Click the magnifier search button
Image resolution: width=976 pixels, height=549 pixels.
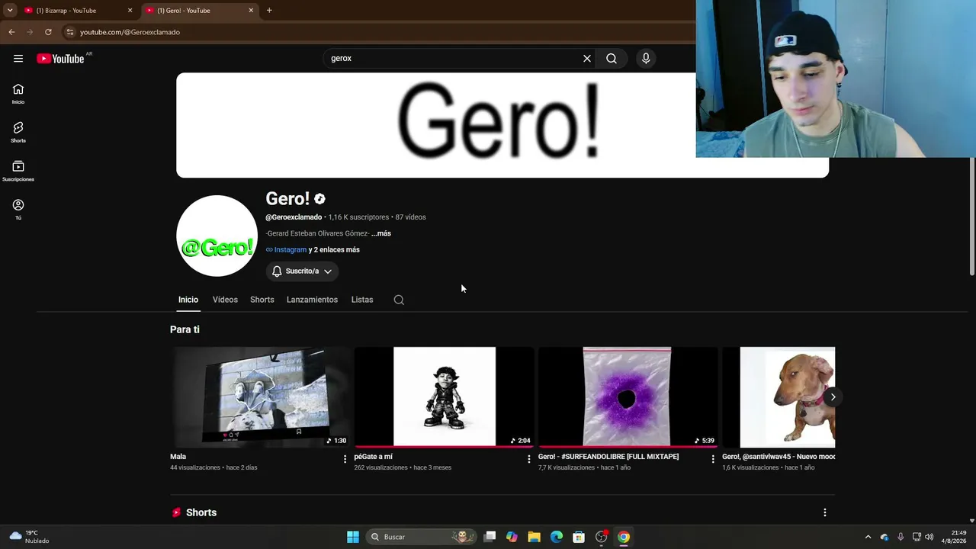pyautogui.click(x=612, y=59)
